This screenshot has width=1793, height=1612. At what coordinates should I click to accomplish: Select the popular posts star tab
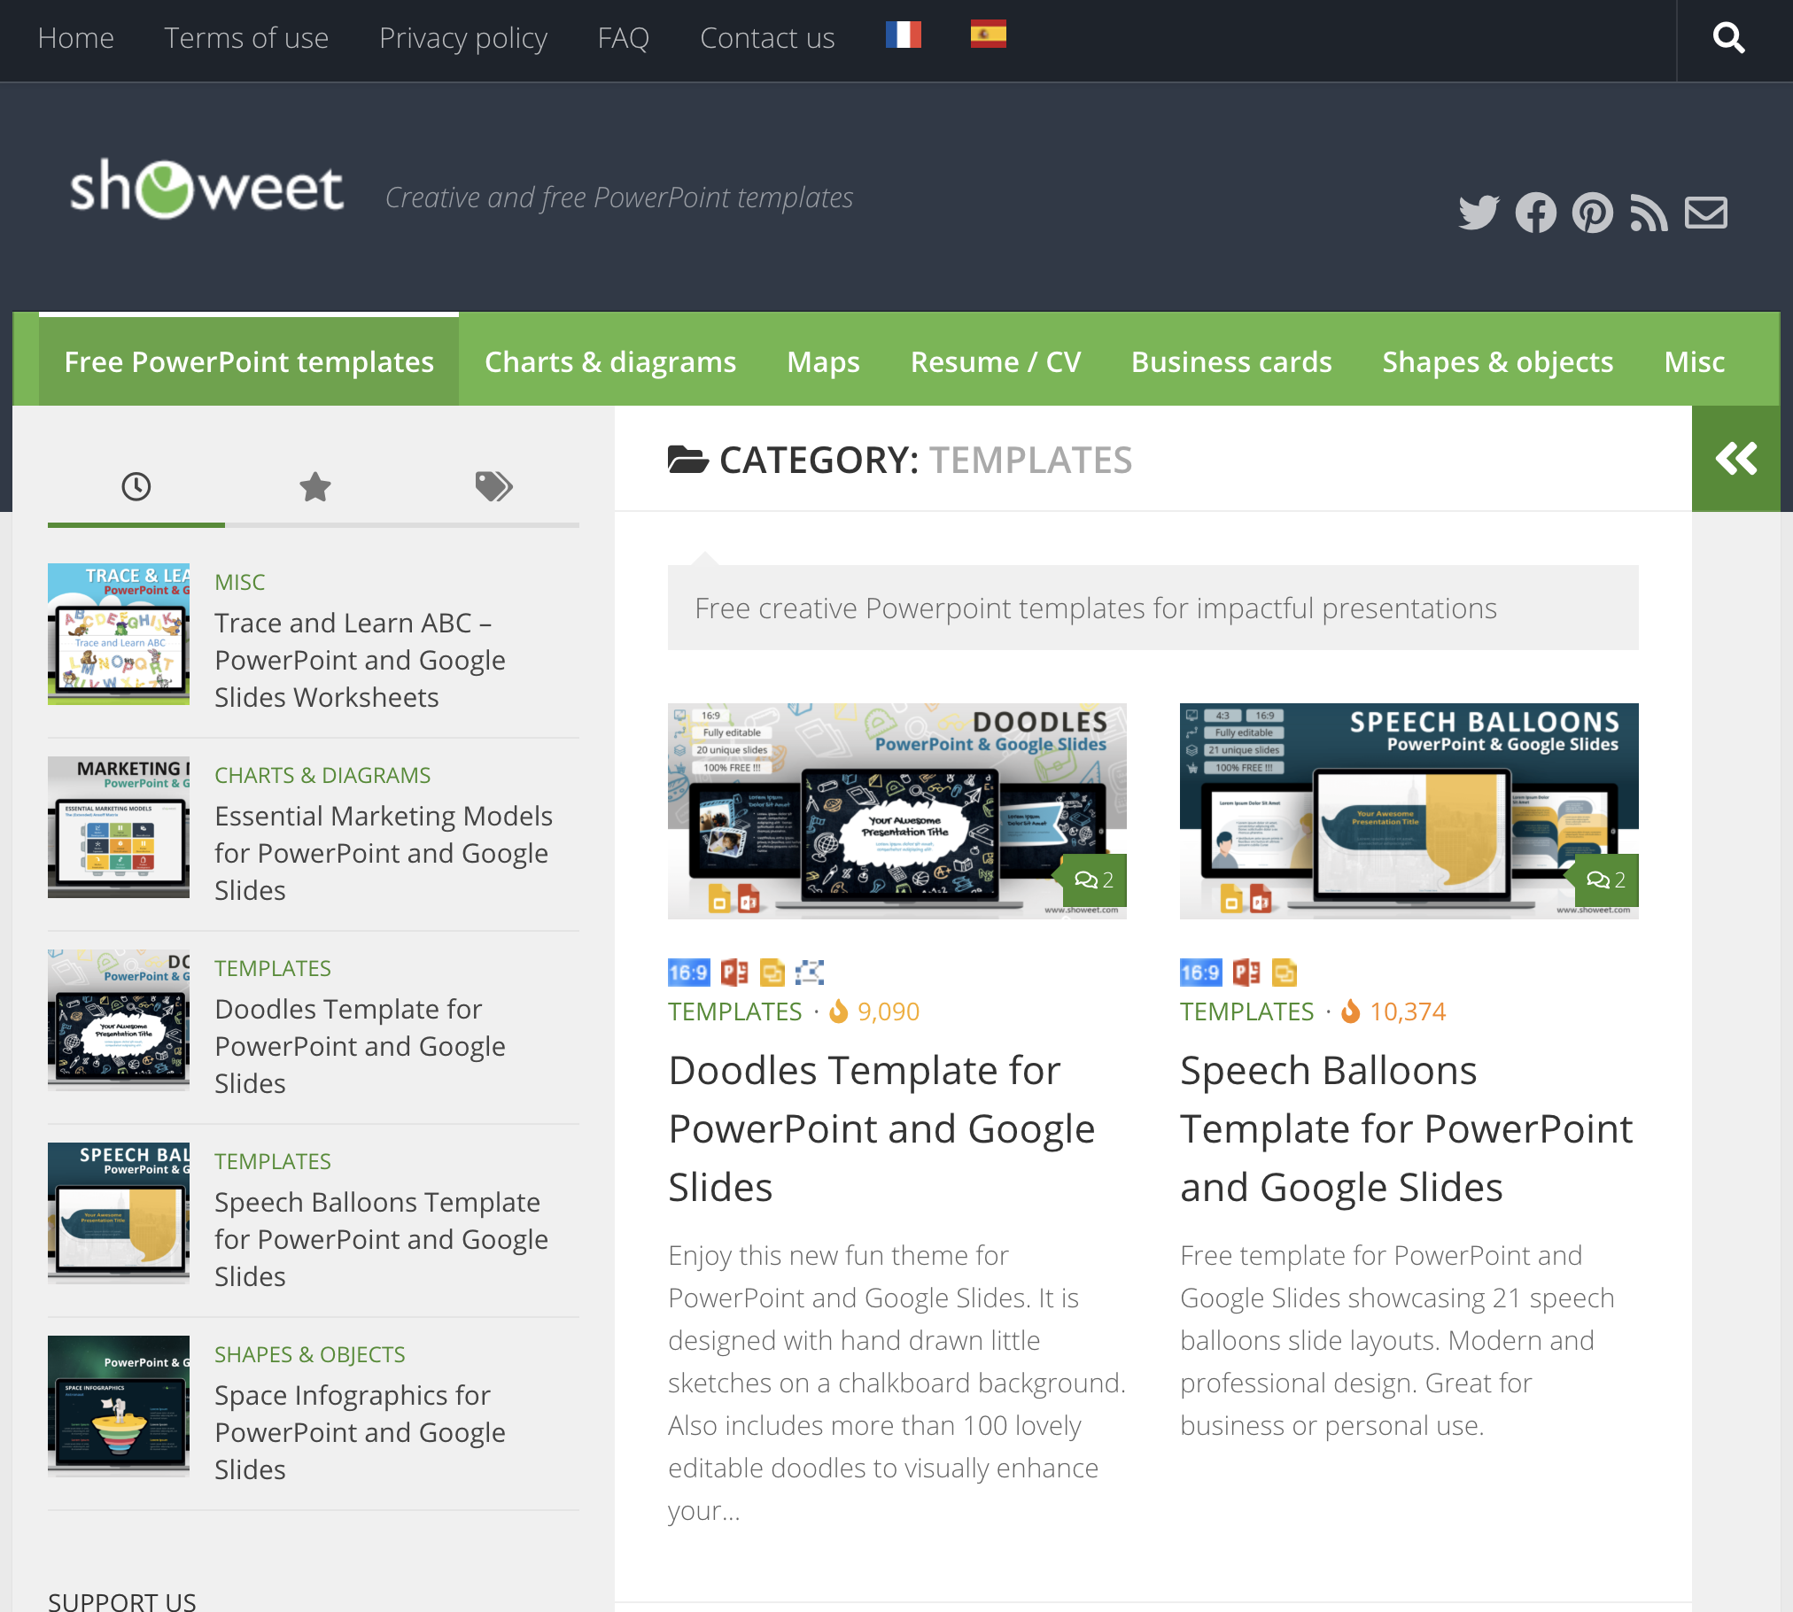tap(314, 486)
